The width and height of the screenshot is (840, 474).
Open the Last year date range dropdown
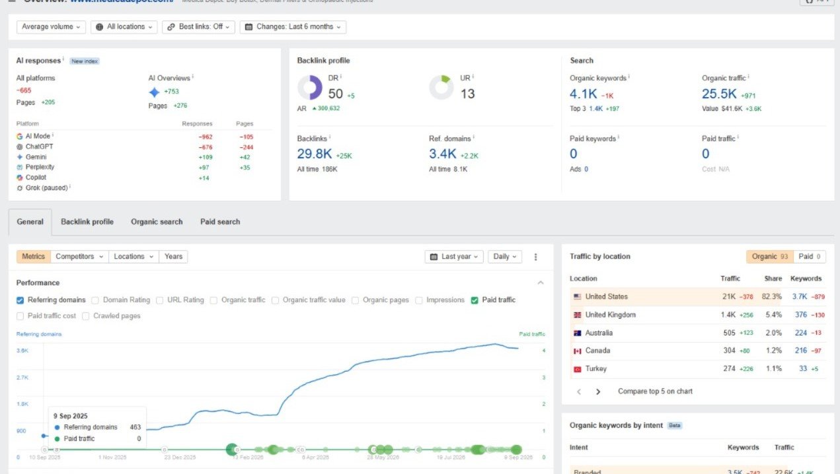click(455, 257)
